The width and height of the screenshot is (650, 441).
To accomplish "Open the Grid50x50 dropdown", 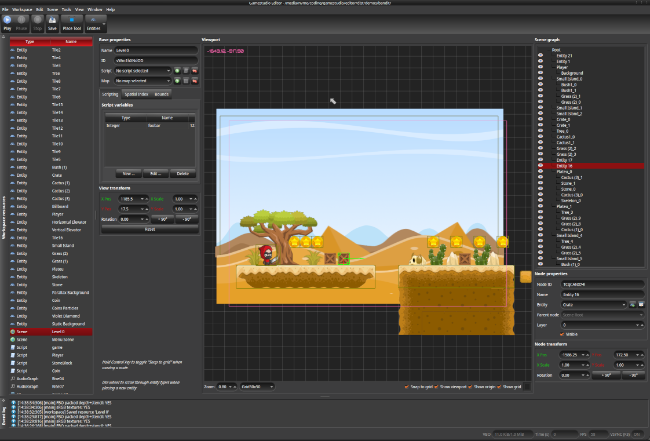I will pyautogui.click(x=257, y=387).
